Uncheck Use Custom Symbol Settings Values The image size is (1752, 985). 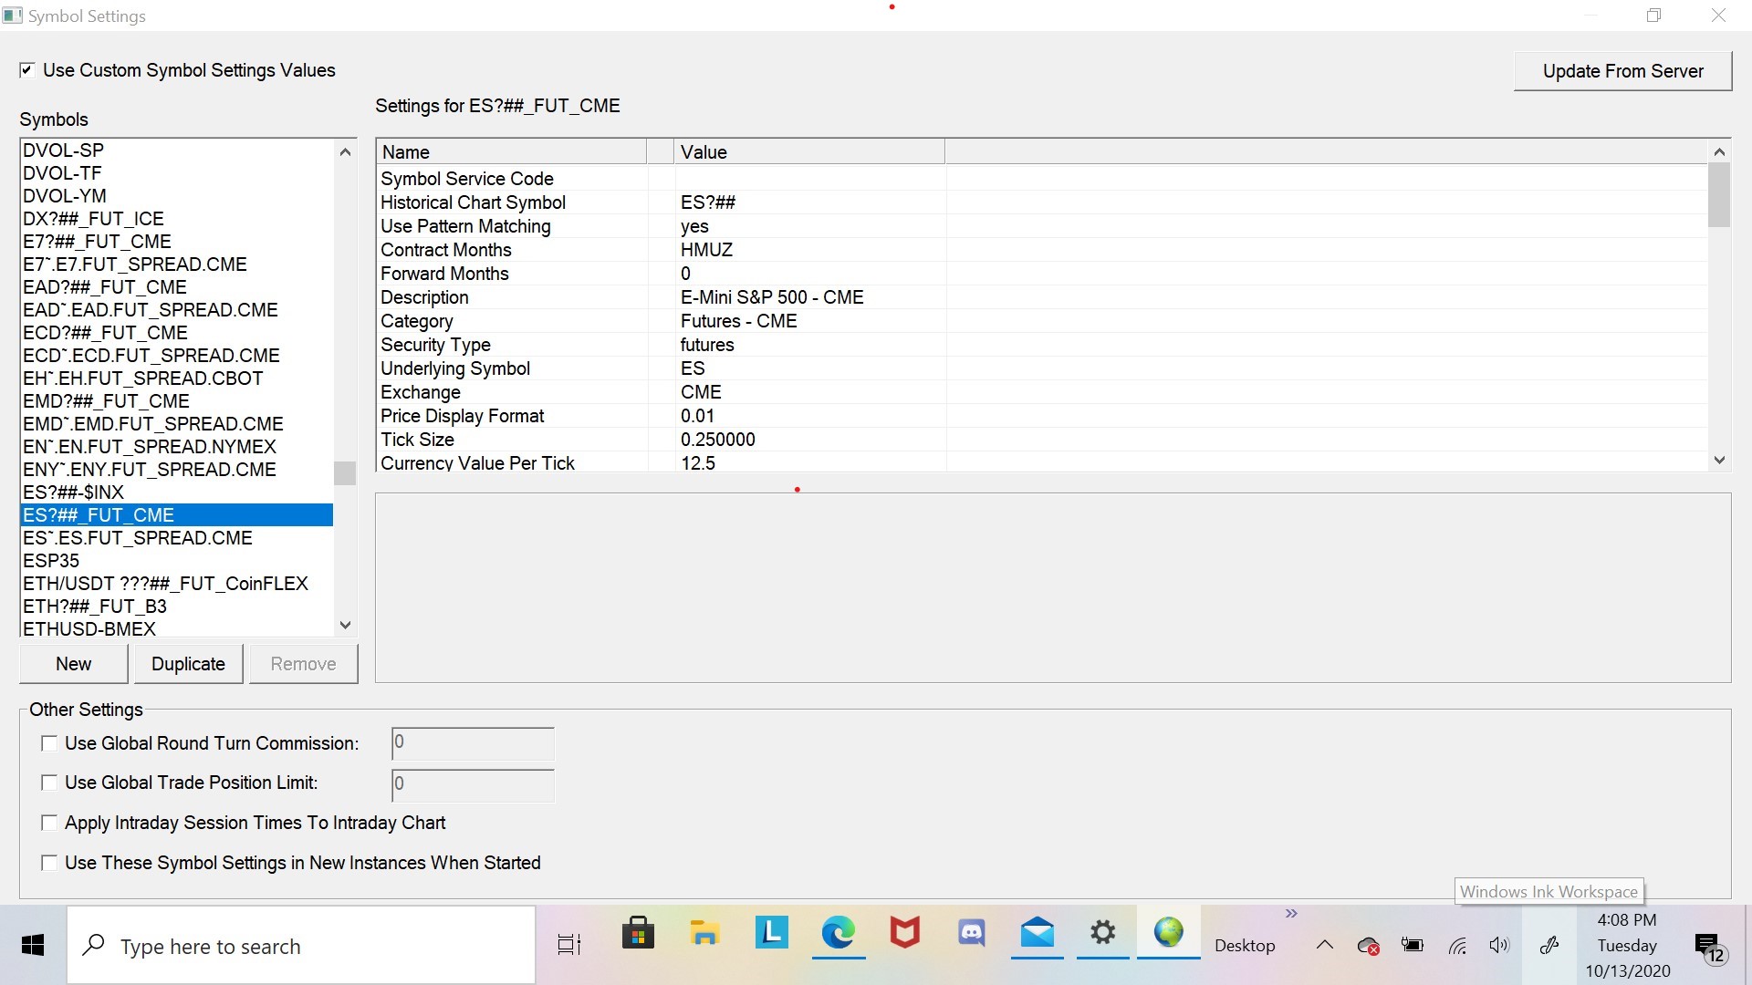(27, 70)
